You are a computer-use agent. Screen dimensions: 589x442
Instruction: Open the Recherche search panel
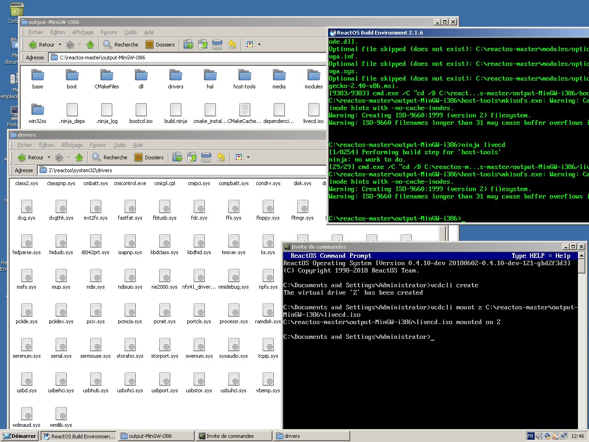coord(121,44)
